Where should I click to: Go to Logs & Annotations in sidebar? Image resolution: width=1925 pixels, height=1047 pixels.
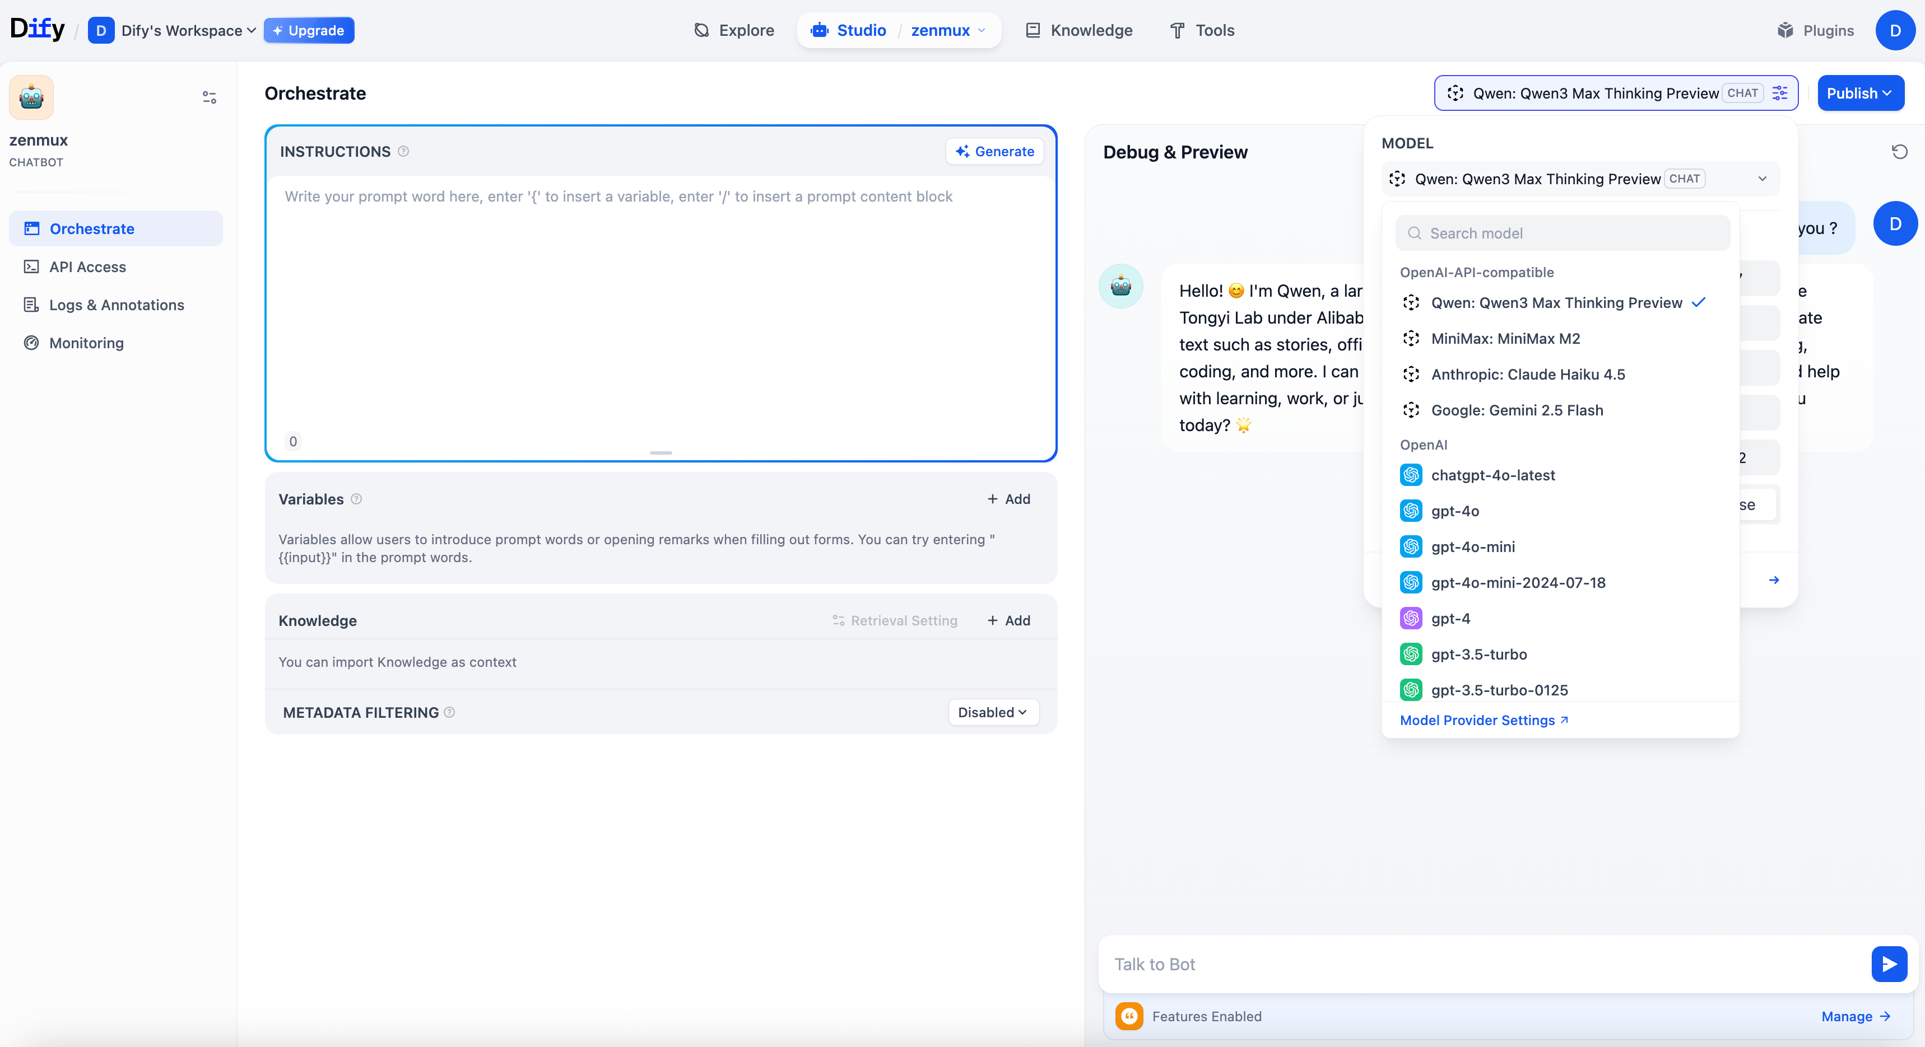[x=116, y=305]
